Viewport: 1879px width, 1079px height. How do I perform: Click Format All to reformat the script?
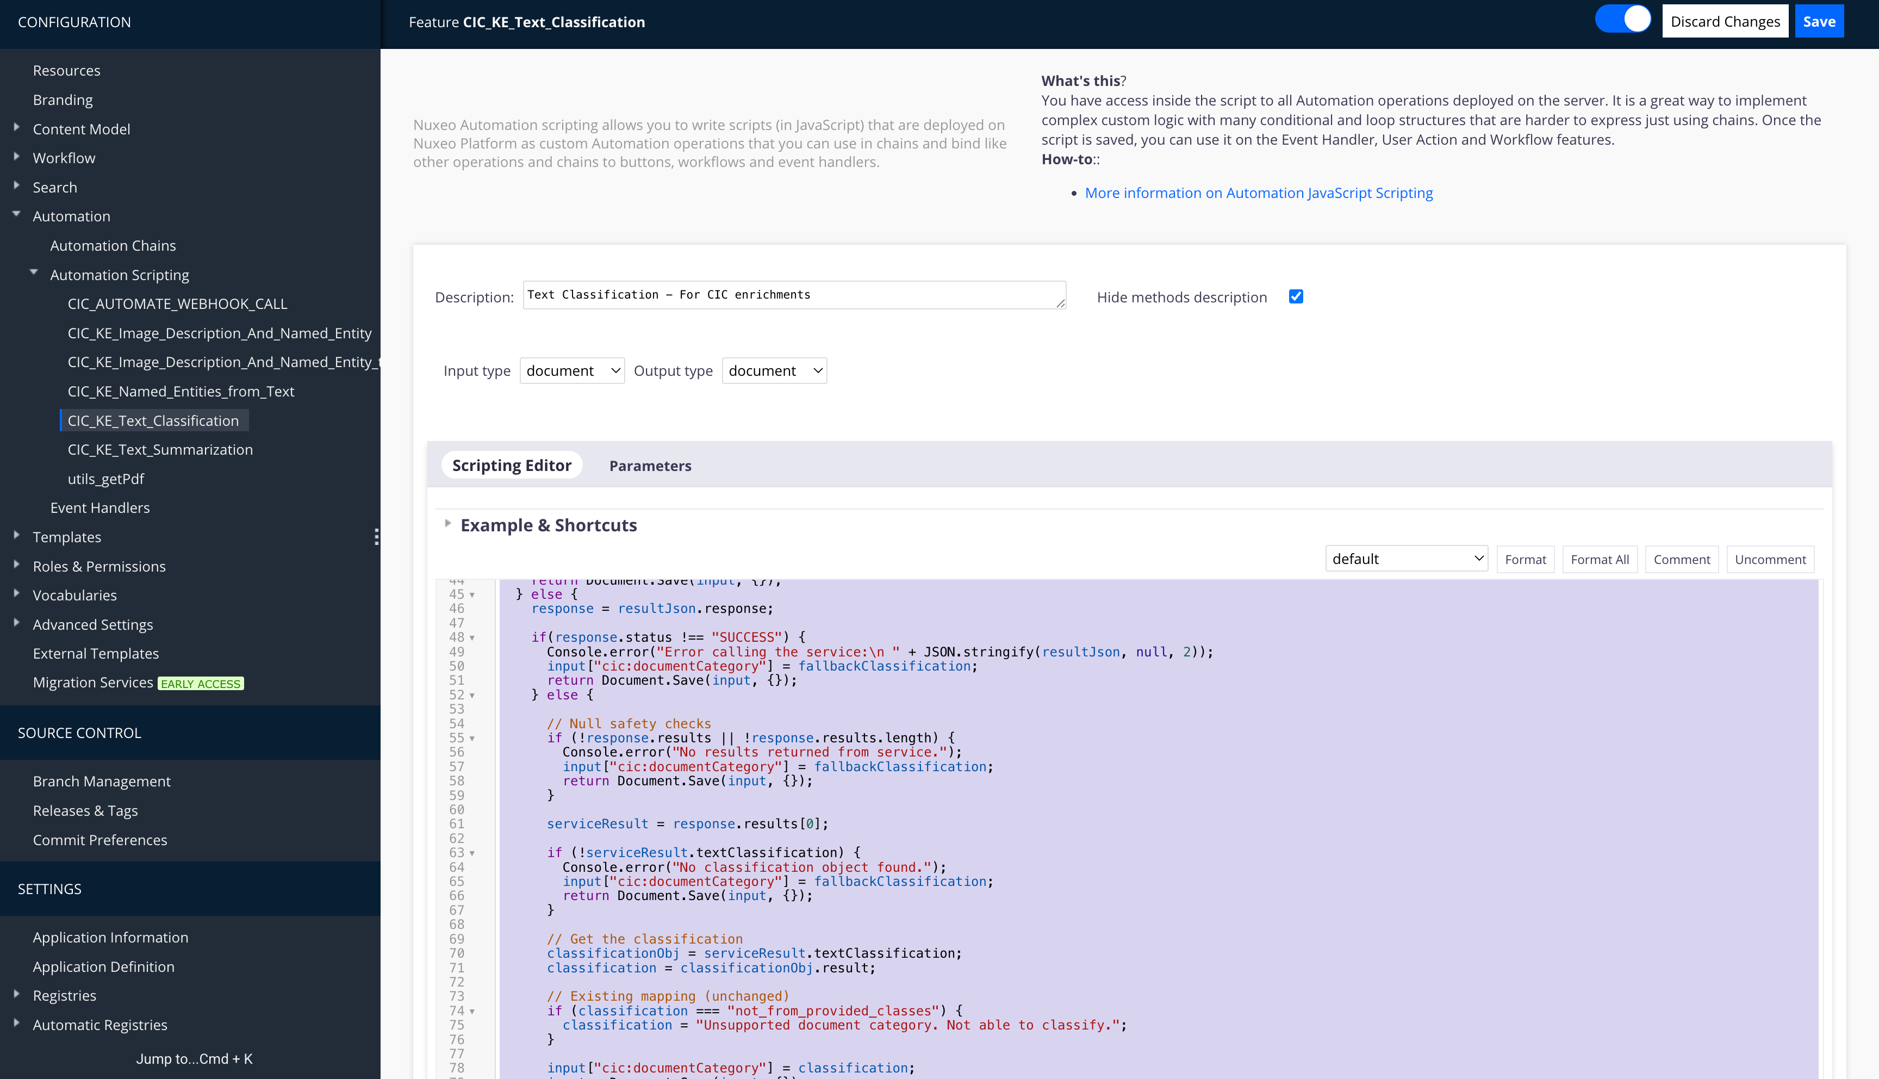coord(1600,559)
